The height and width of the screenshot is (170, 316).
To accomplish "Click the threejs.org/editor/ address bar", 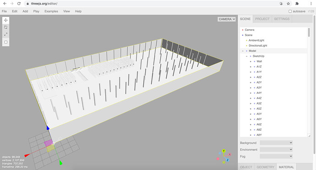I will pos(151,4).
